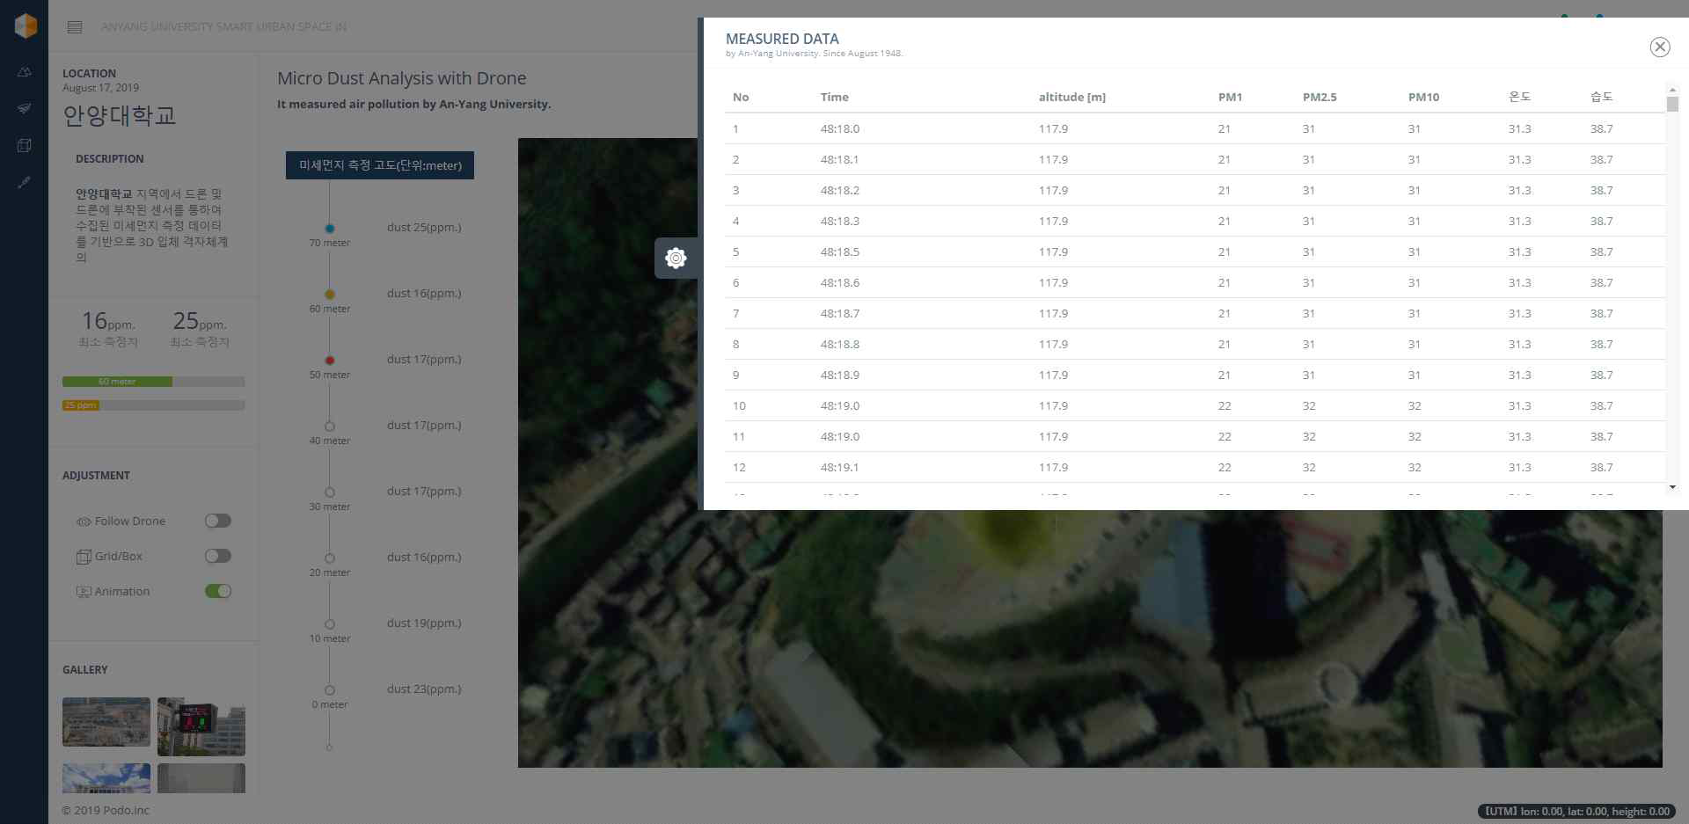1689x824 pixels.
Task: Click the data table scrollbar thumb
Action: (x=1672, y=104)
